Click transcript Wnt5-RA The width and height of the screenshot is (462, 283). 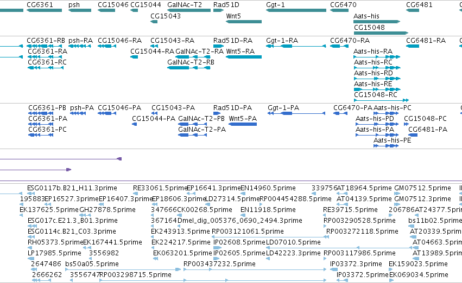(240, 51)
